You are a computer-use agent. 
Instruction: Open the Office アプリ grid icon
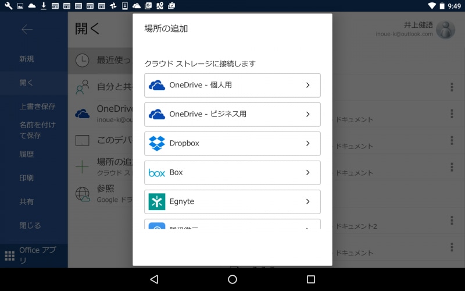tap(10, 255)
